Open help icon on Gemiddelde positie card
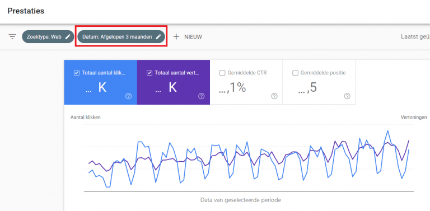This screenshot has height=211, width=430. [347, 96]
